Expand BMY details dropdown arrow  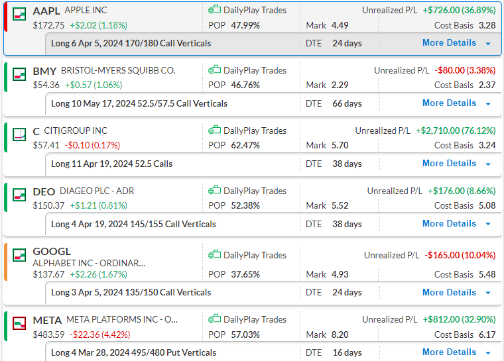tap(488, 104)
